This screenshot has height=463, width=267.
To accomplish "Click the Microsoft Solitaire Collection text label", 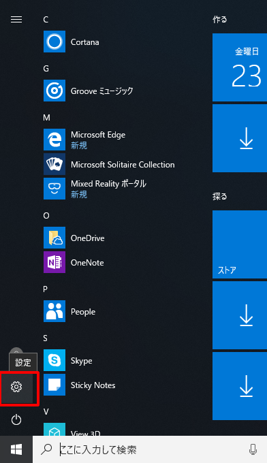I will click(123, 165).
